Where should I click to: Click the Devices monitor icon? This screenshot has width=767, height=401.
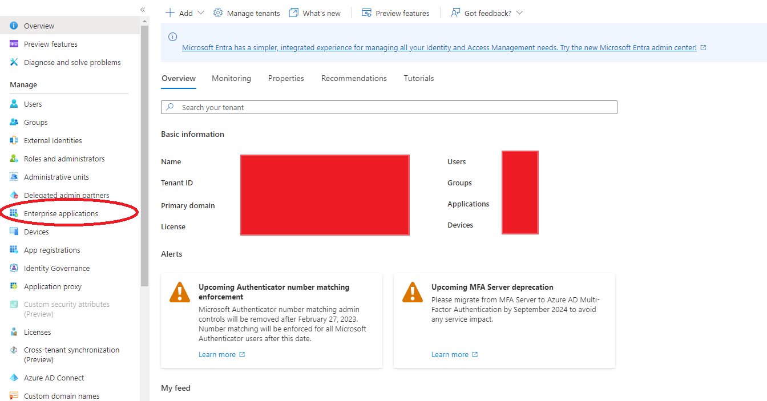[x=14, y=232]
